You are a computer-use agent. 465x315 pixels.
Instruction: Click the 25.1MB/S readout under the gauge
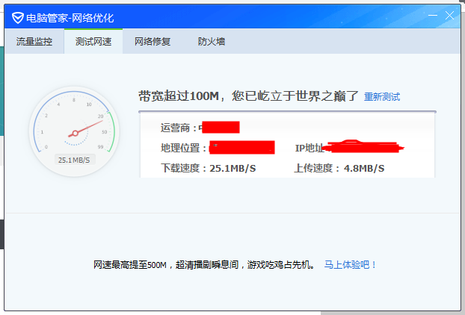click(74, 160)
